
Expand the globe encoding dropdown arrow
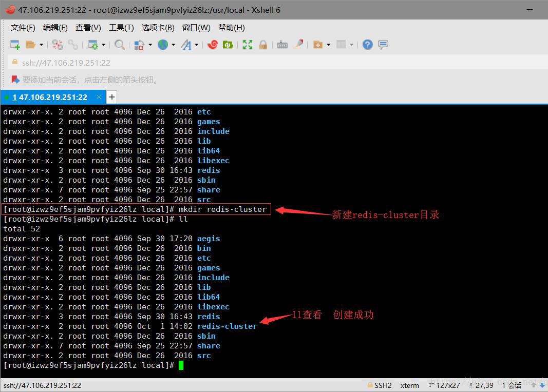pos(174,45)
